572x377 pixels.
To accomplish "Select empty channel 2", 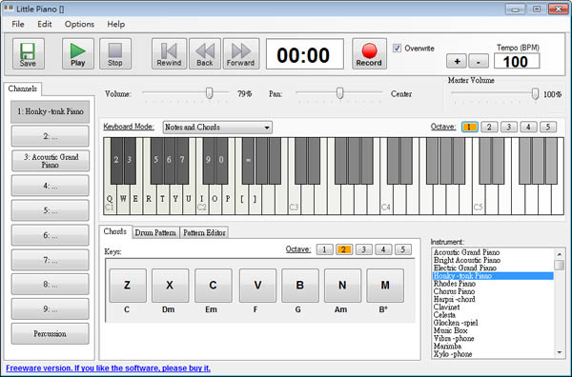I will click(51, 136).
